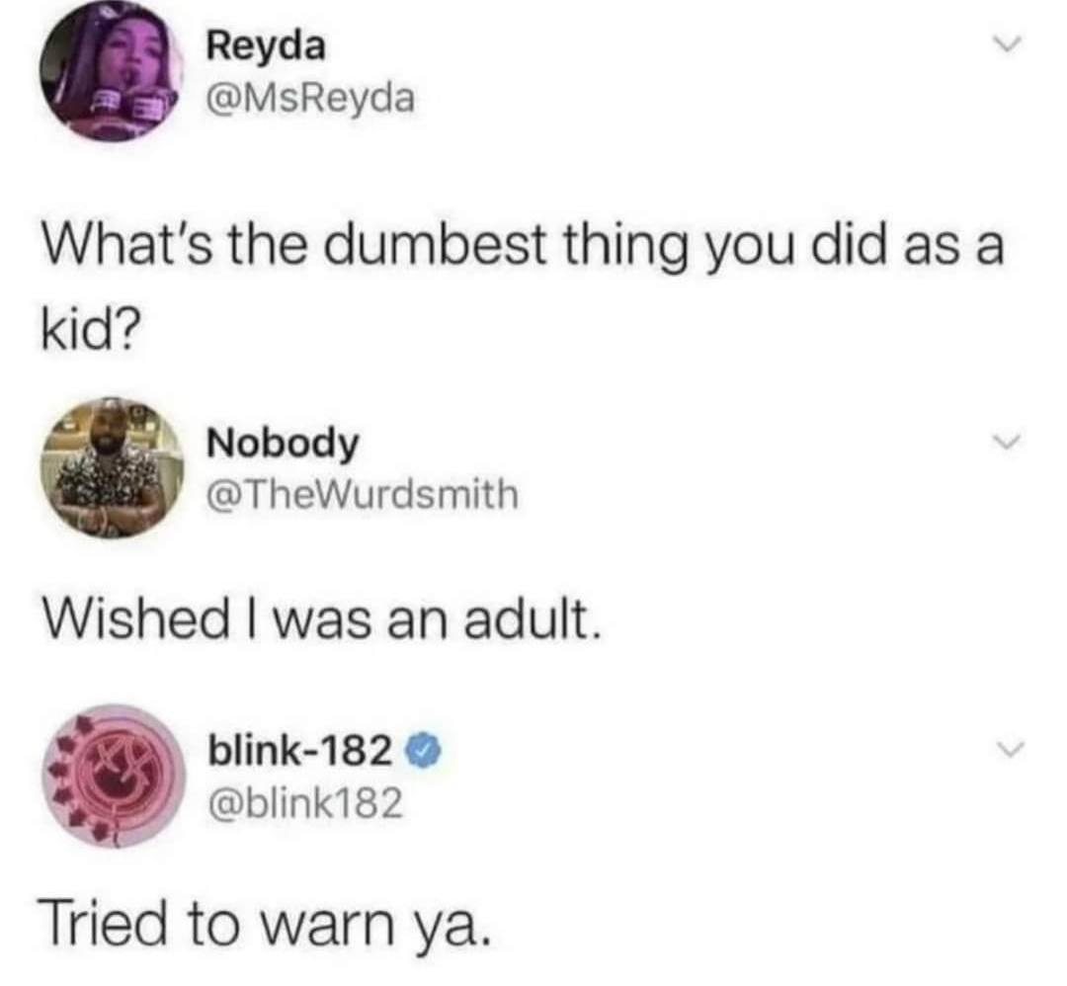The width and height of the screenshot is (1067, 986).
Task: Click the display name blink-182
Action: 300,752
